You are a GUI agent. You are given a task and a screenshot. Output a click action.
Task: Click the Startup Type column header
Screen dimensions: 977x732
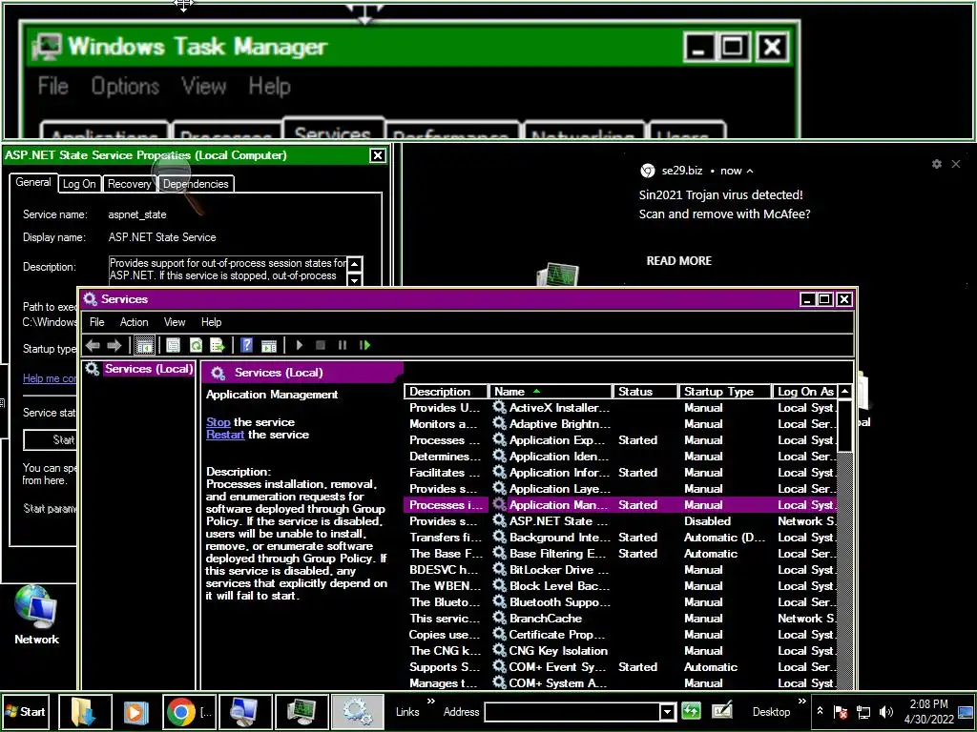click(x=725, y=392)
